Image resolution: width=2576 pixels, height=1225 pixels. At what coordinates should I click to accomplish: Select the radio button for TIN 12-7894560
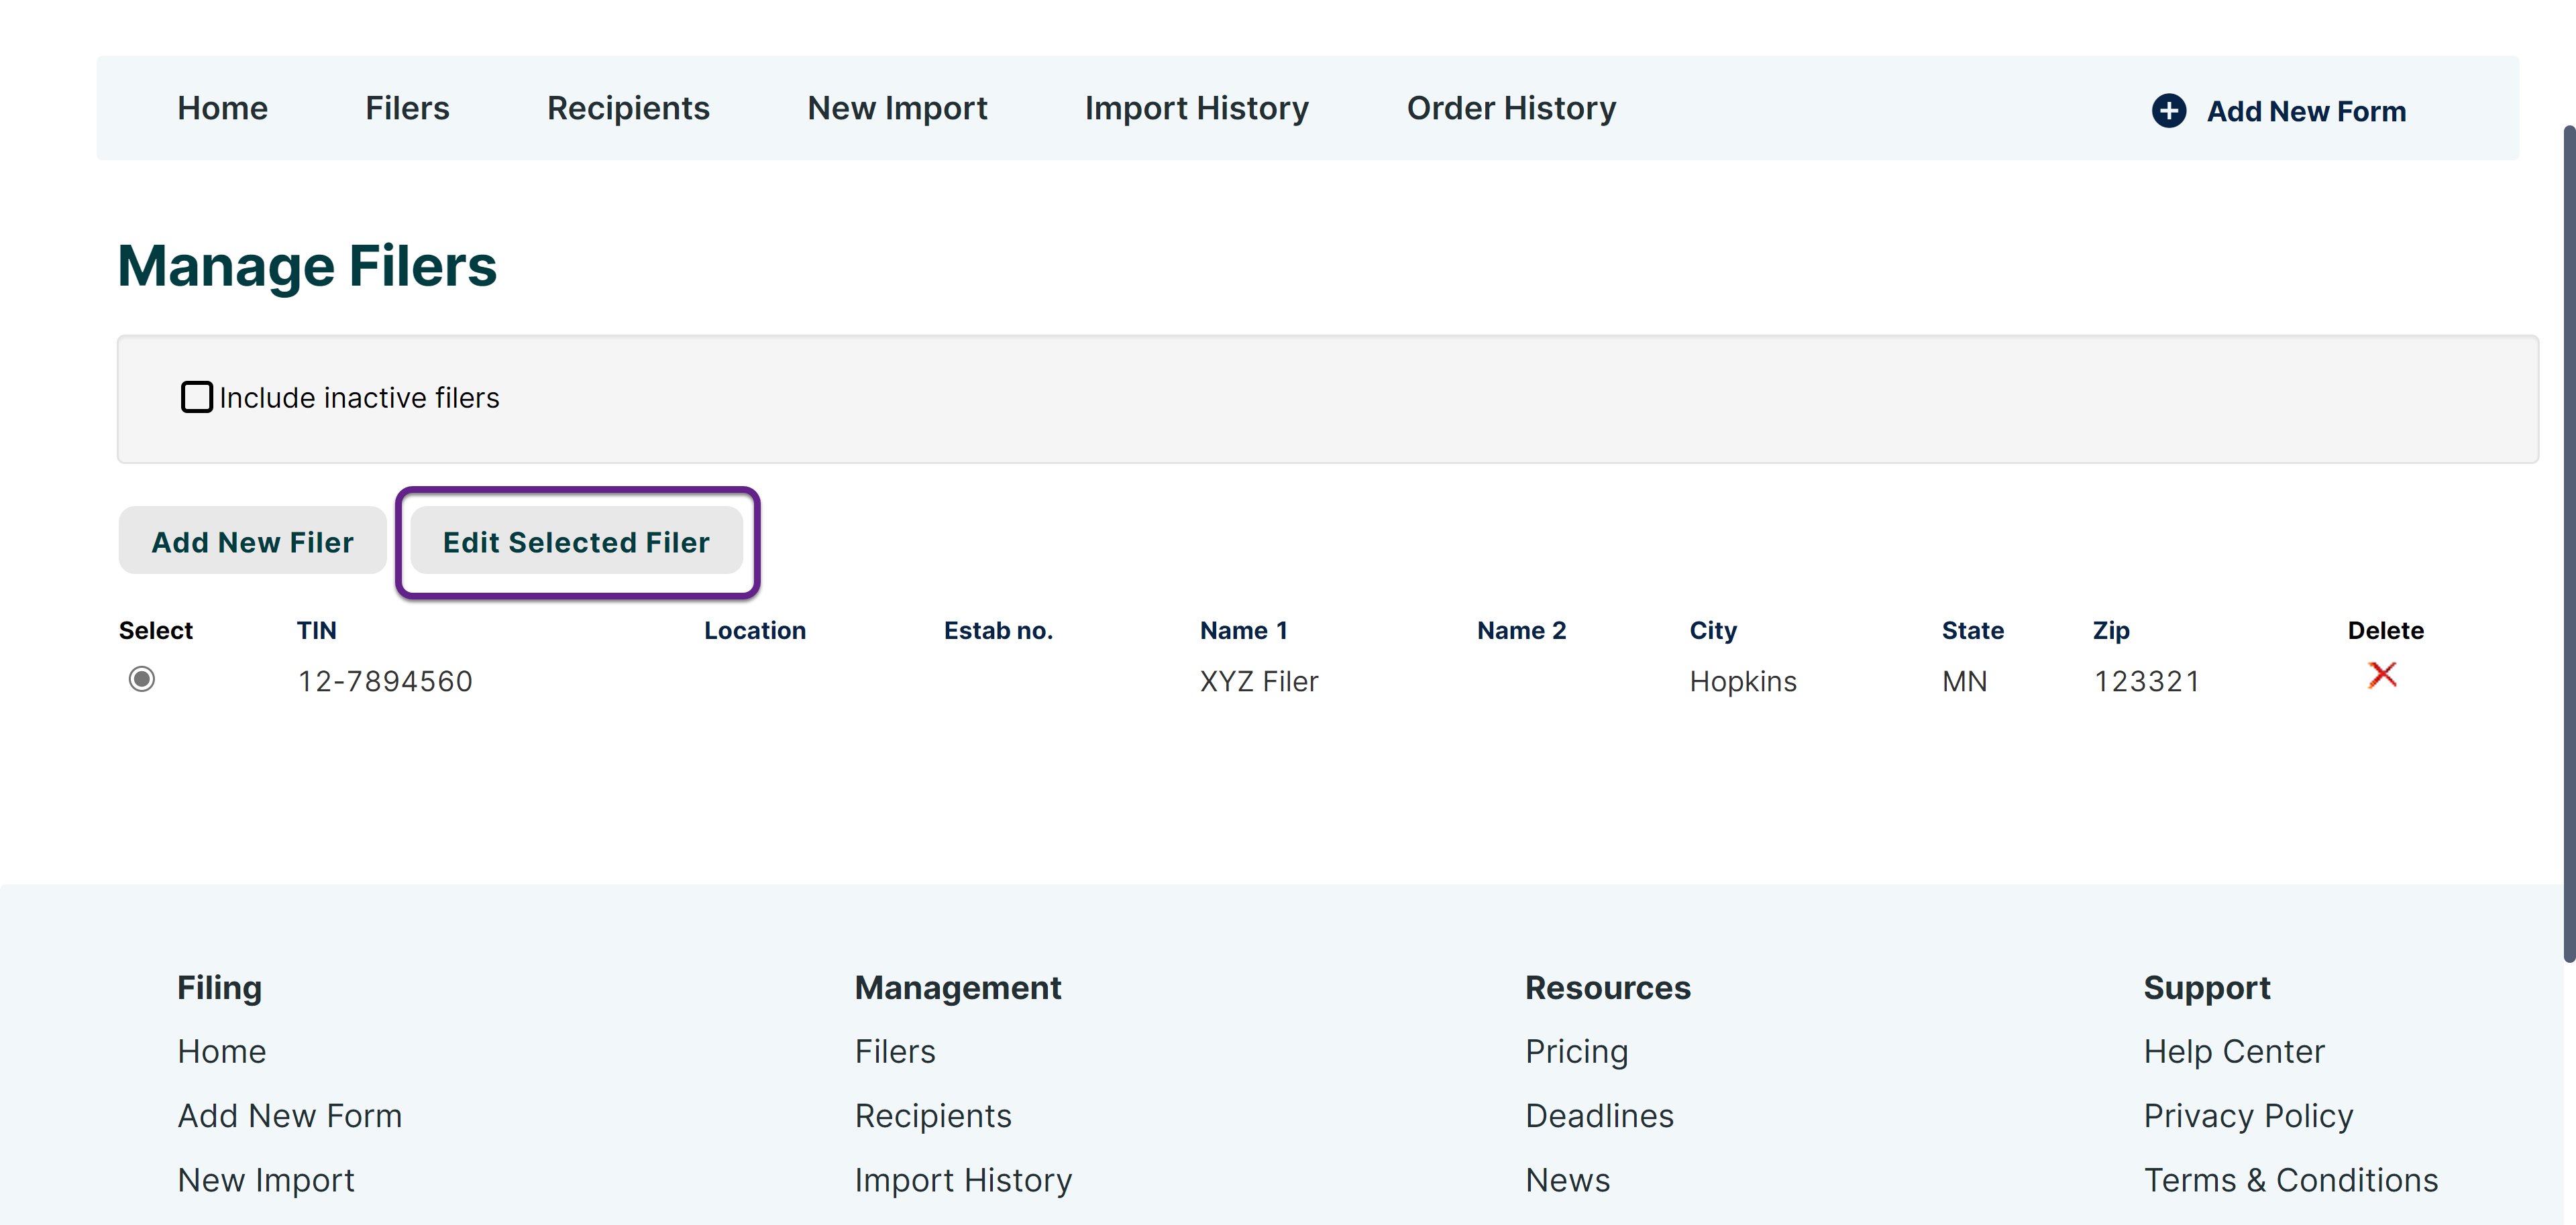[142, 679]
